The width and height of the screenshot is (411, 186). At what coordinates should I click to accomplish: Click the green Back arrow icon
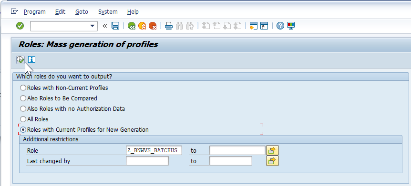point(132,26)
